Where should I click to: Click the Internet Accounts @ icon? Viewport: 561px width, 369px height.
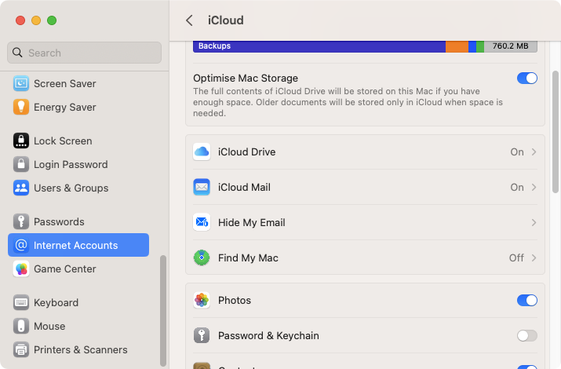pyautogui.click(x=21, y=245)
